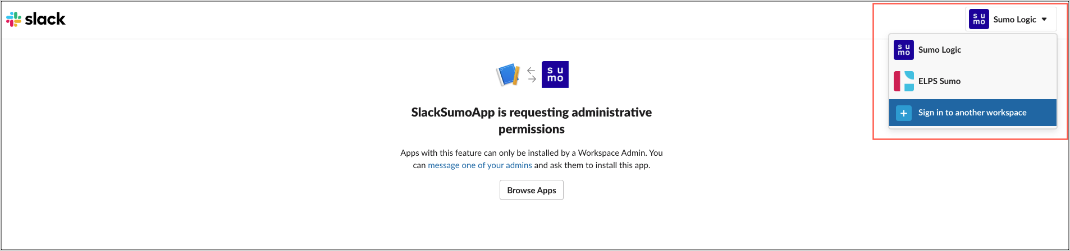Click the slack wordmark text
The width and height of the screenshot is (1070, 251).
(x=45, y=19)
